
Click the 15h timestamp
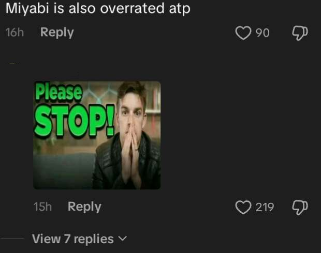42,207
